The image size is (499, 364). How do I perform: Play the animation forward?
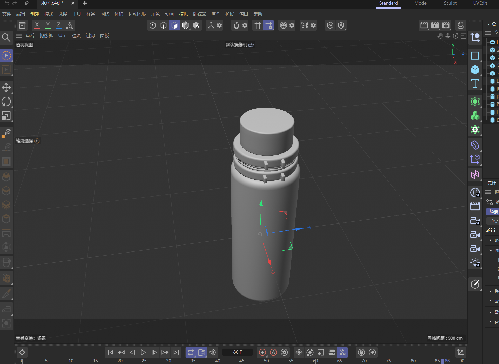click(143, 352)
